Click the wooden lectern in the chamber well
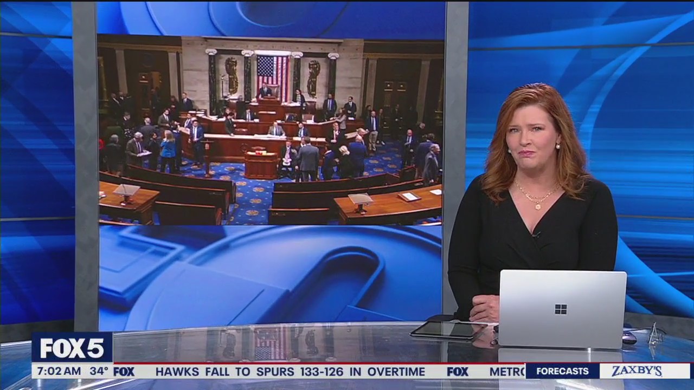This screenshot has height=390, width=694. [261, 165]
